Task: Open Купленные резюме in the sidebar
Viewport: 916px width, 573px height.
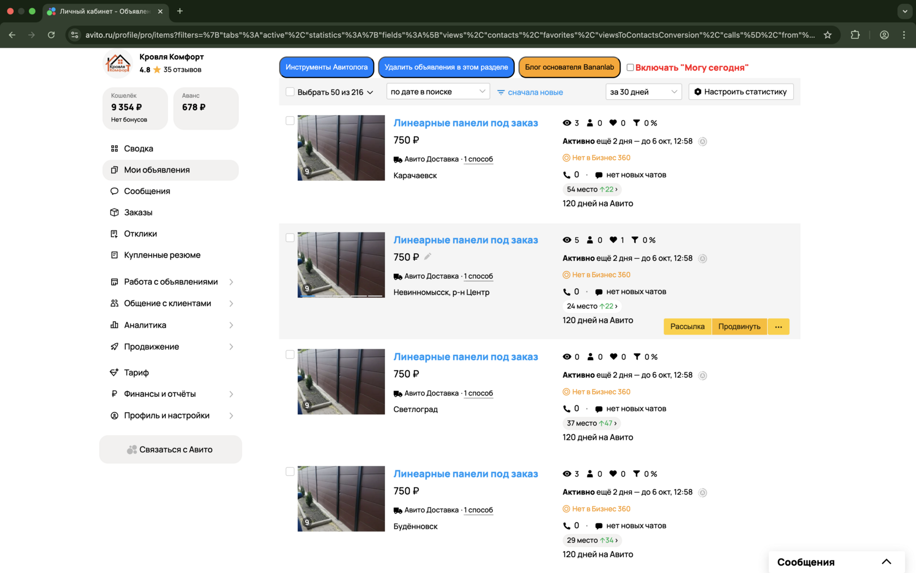Action: (x=171, y=255)
